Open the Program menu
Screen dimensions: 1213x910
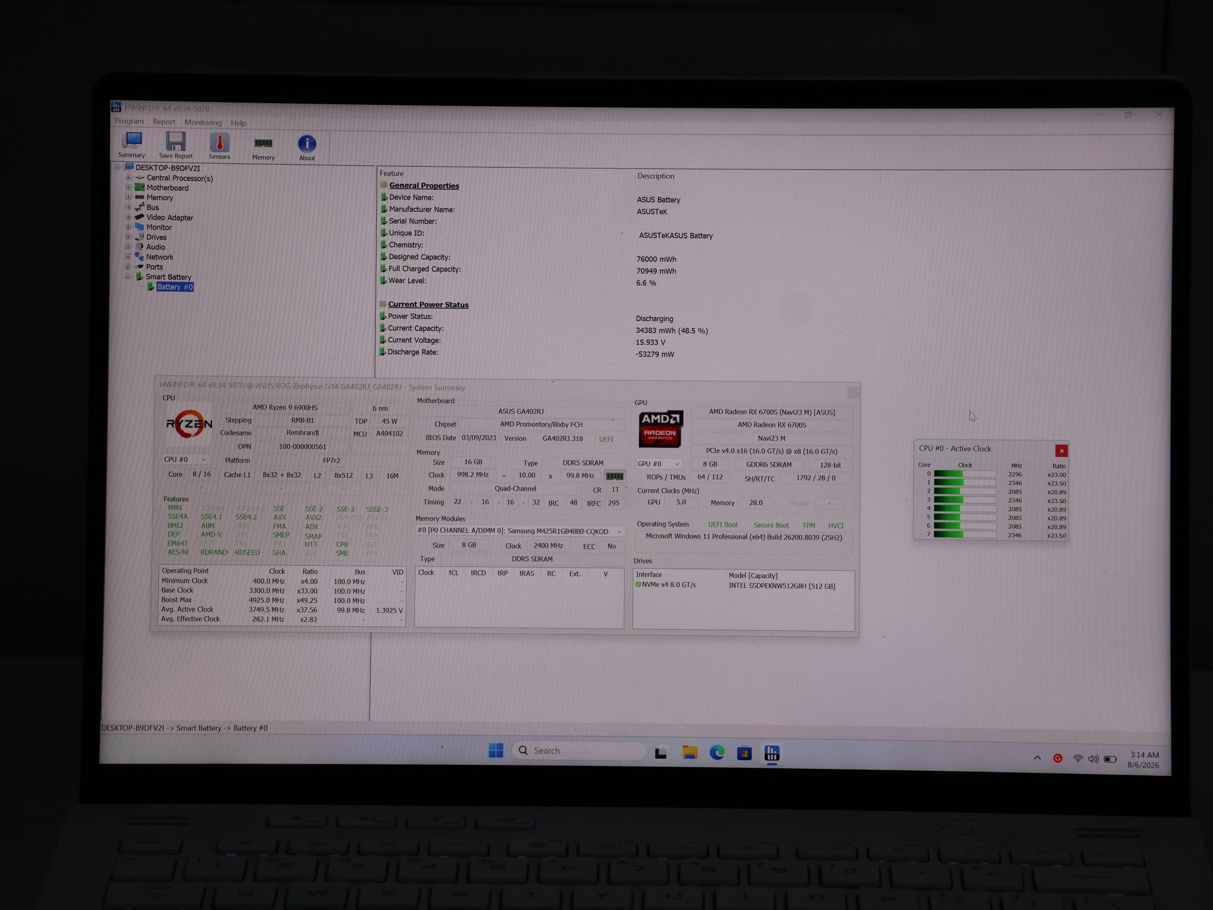point(129,121)
